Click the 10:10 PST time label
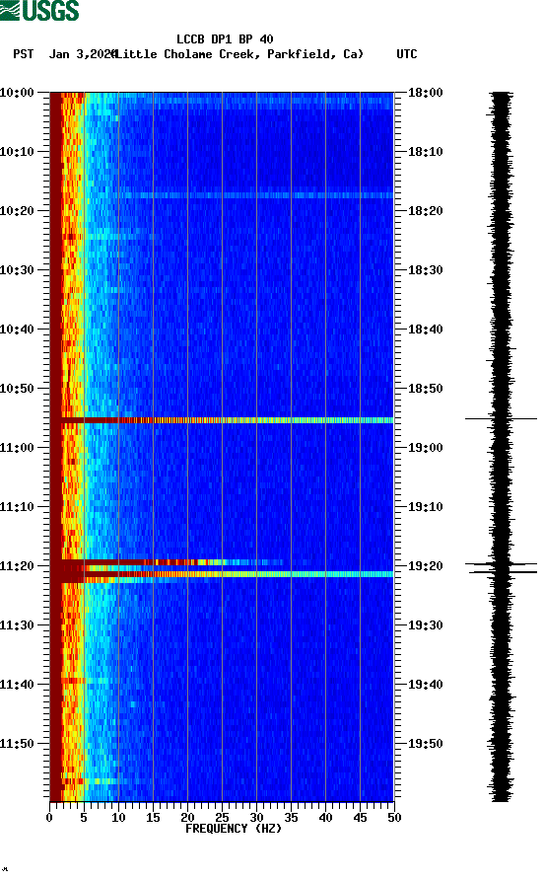Screen dimensions: 544x880 tap(17, 152)
